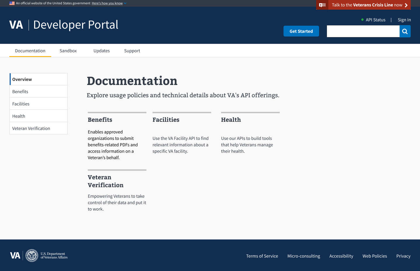The width and height of the screenshot is (420, 271).
Task: Open Micro-consulting footer link
Action: click(304, 256)
